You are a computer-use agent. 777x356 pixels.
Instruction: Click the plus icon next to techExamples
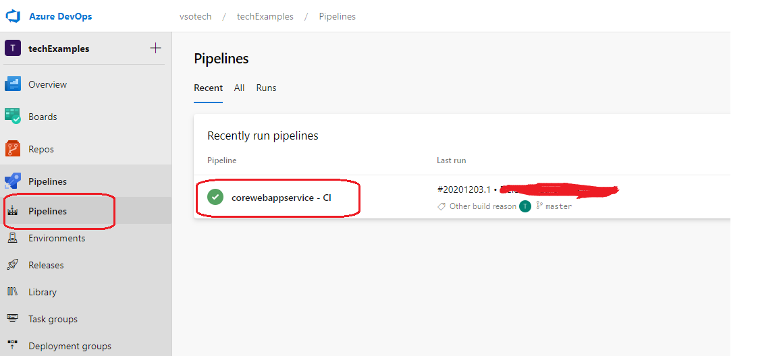pyautogui.click(x=155, y=48)
